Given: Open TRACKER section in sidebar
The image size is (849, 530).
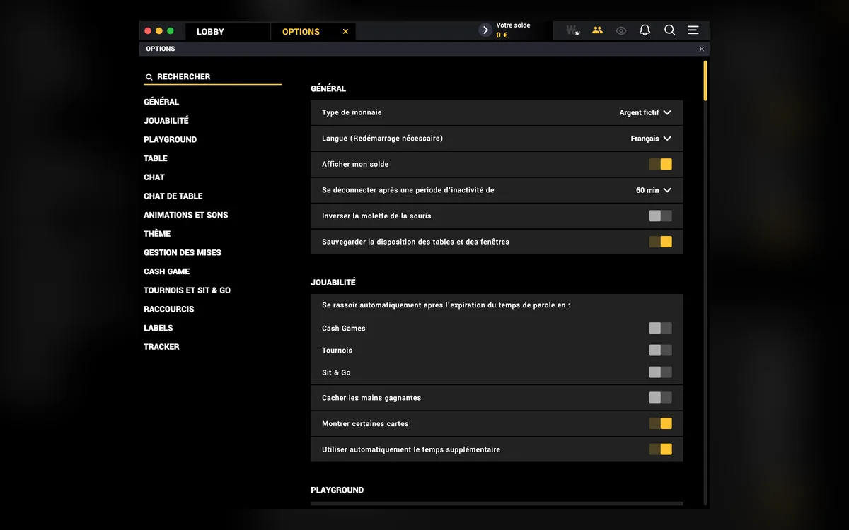Looking at the screenshot, I should pos(161,347).
